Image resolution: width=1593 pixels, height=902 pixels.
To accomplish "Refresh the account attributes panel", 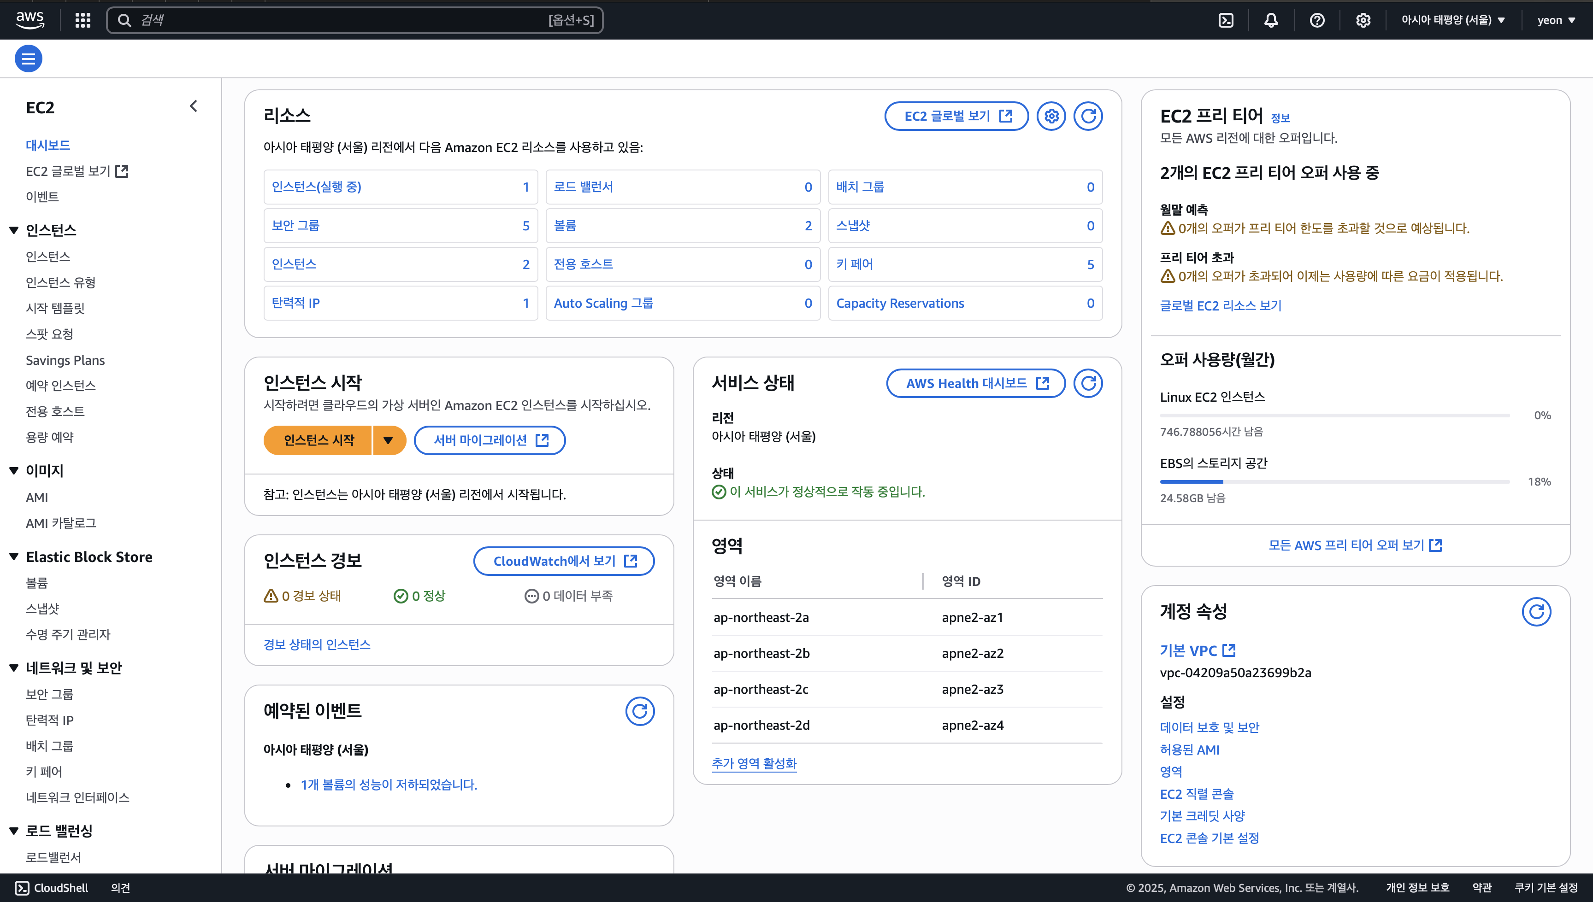I will [x=1536, y=611].
